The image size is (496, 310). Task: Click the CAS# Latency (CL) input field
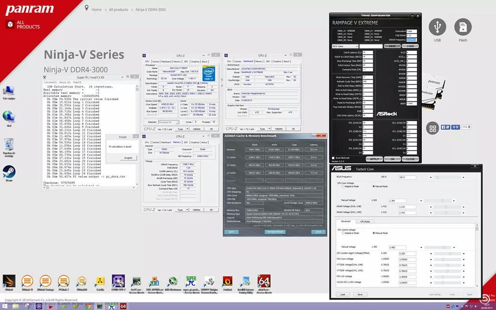point(368,52)
